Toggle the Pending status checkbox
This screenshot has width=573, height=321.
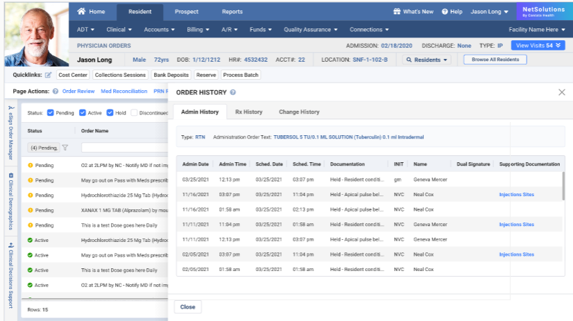[x=51, y=112]
